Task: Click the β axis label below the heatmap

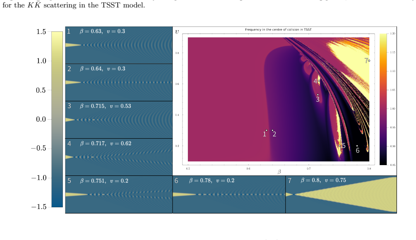Action: pyautogui.click(x=279, y=172)
